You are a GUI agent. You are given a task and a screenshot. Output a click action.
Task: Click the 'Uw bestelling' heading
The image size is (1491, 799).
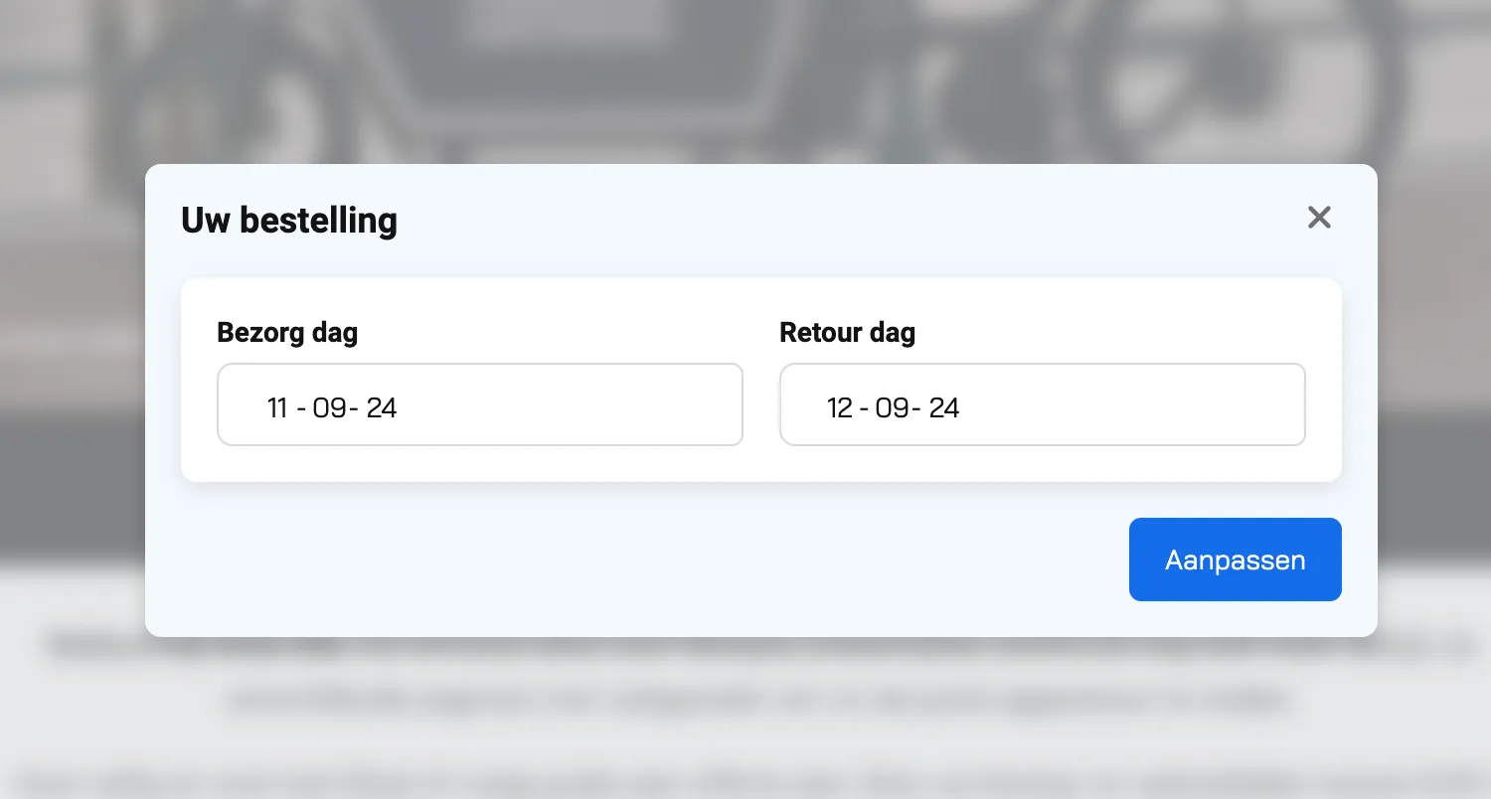click(289, 220)
